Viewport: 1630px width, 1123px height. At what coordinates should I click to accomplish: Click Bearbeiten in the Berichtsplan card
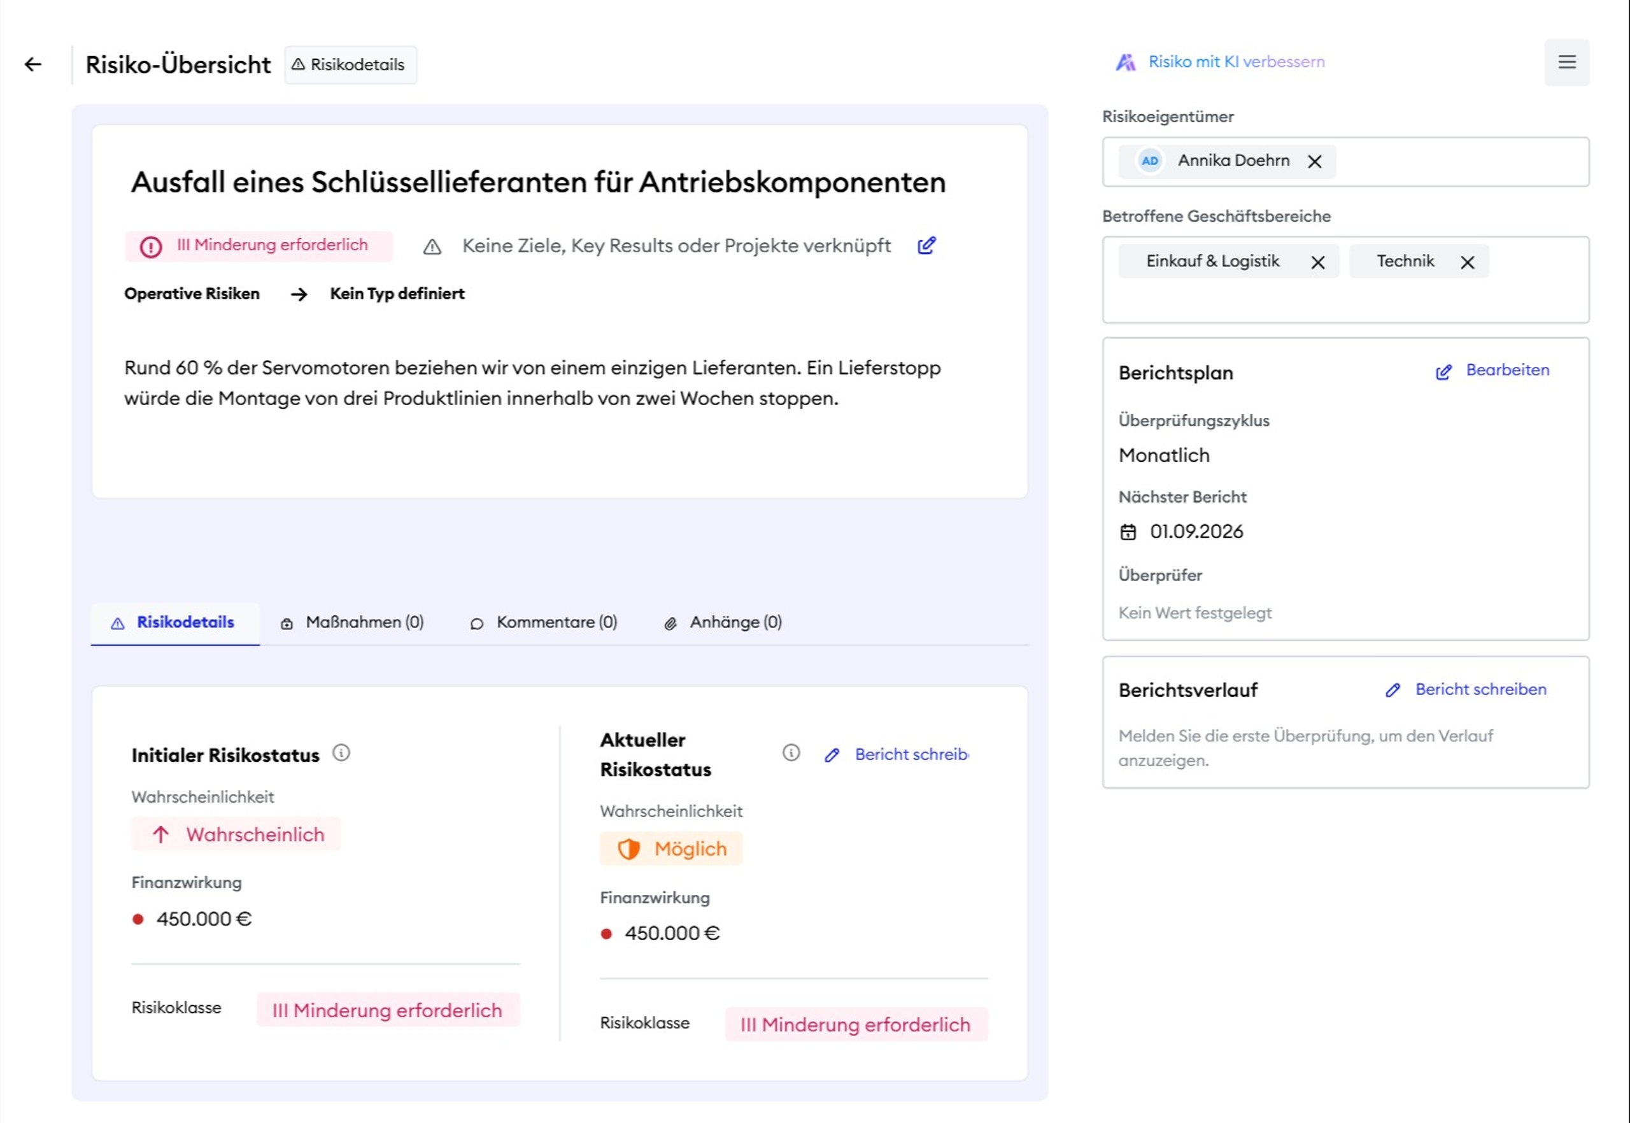[x=1508, y=370]
